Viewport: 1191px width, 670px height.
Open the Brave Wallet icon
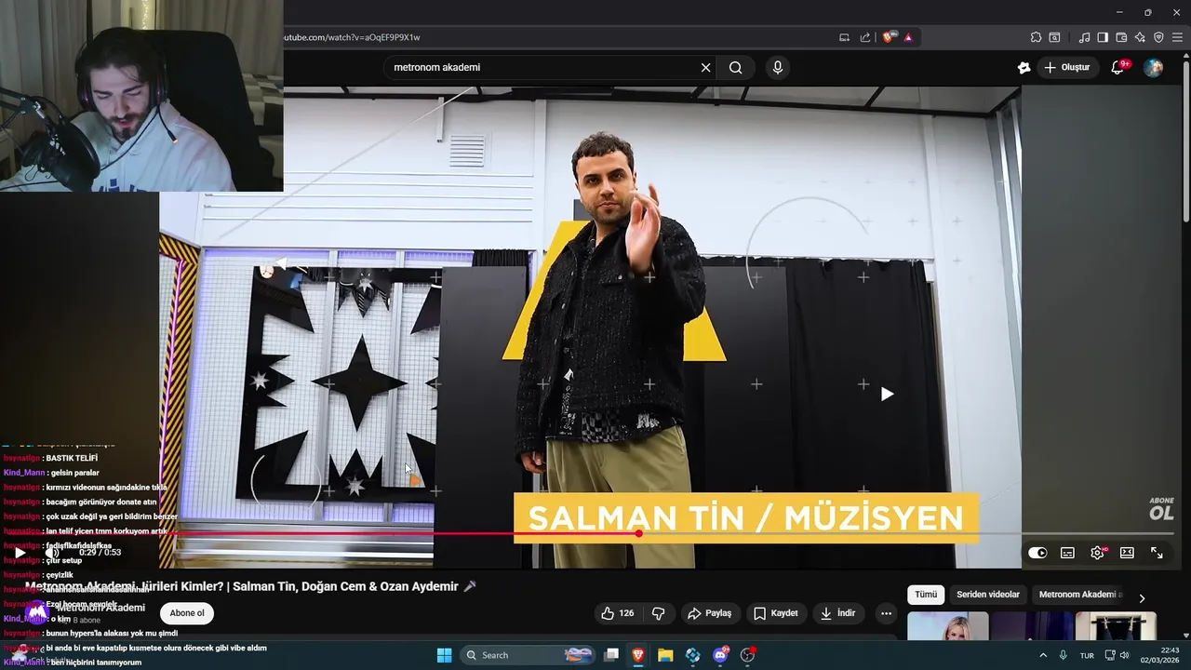point(1121,37)
